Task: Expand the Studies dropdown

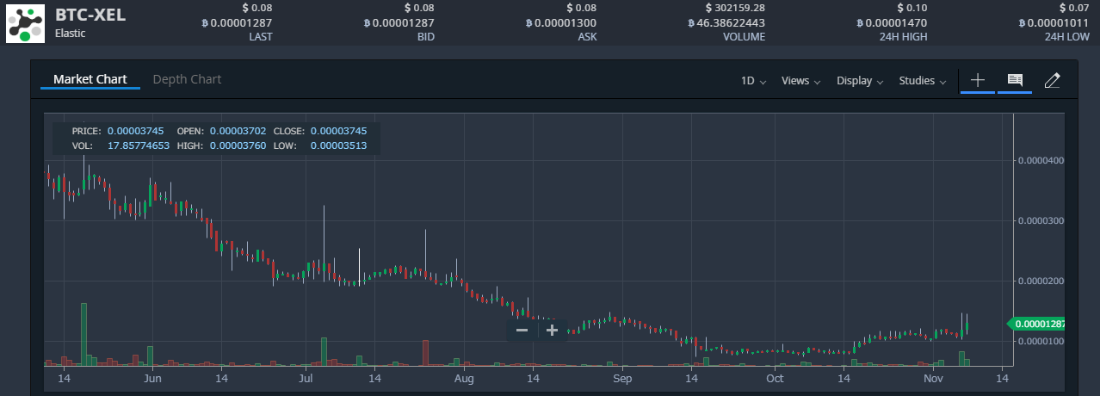Action: [x=923, y=81]
